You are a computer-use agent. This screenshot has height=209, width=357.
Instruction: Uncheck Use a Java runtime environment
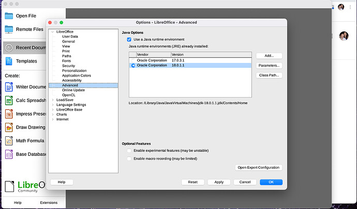(129, 40)
